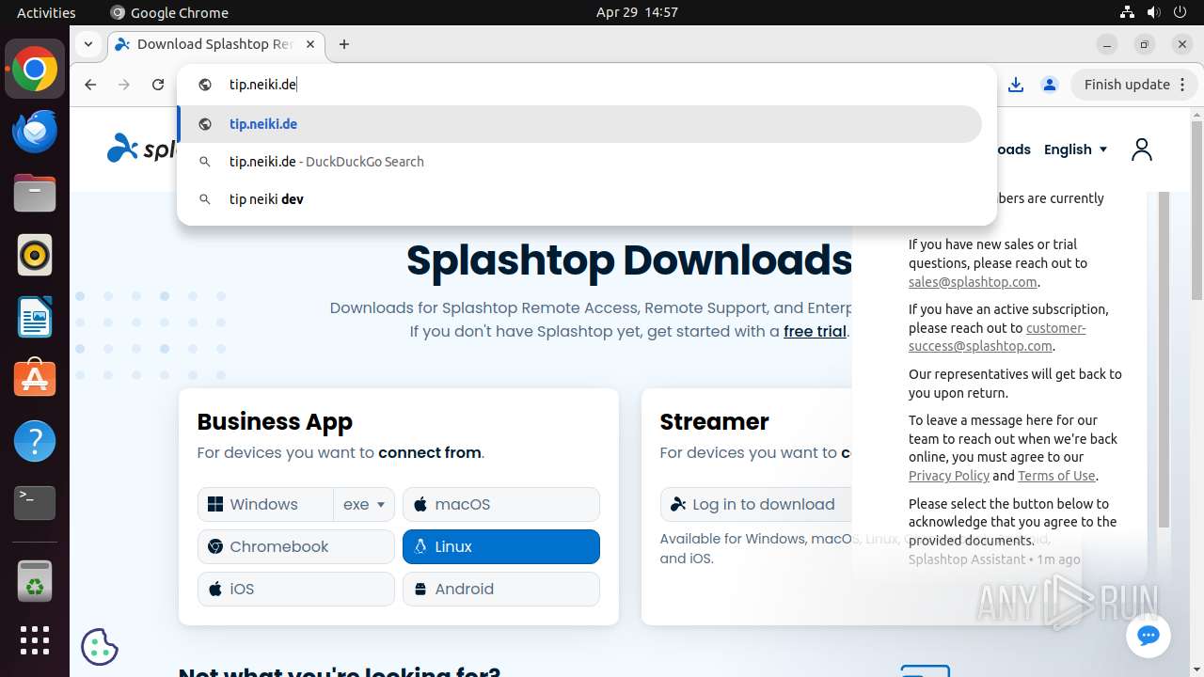1204x677 pixels.
Task: Show applications grid in dock
Action: pyautogui.click(x=35, y=640)
